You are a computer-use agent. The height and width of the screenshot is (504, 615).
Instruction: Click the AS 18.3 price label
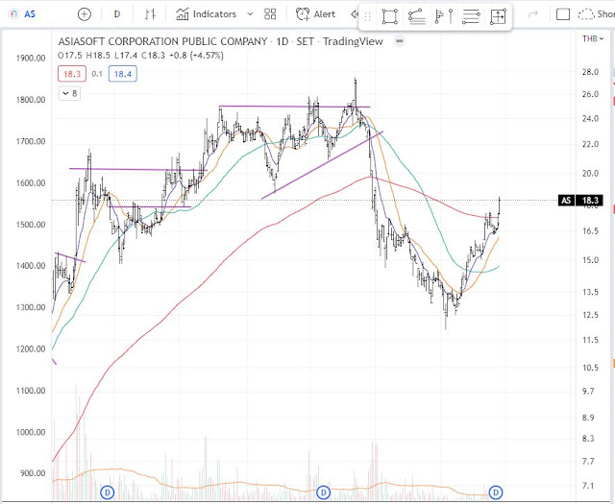[580, 201]
